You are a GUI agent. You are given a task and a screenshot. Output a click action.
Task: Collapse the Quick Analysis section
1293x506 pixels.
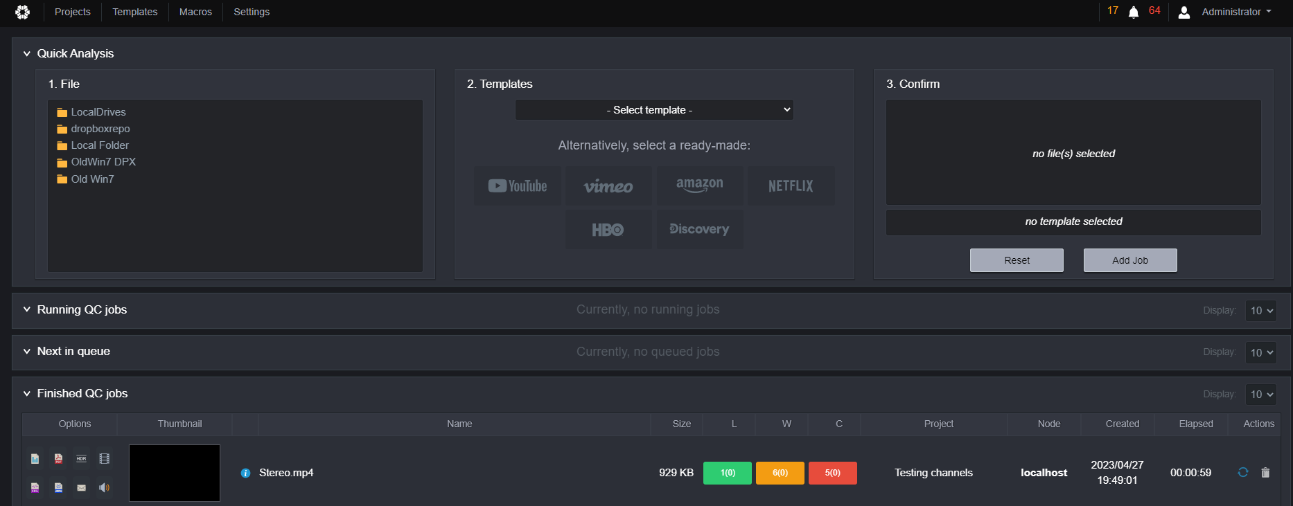(x=27, y=53)
